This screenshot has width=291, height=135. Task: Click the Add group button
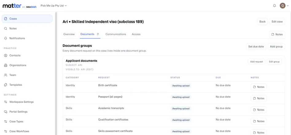(x=276, y=47)
